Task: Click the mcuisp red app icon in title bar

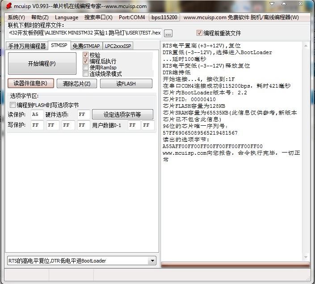Action: (x=8, y=6)
